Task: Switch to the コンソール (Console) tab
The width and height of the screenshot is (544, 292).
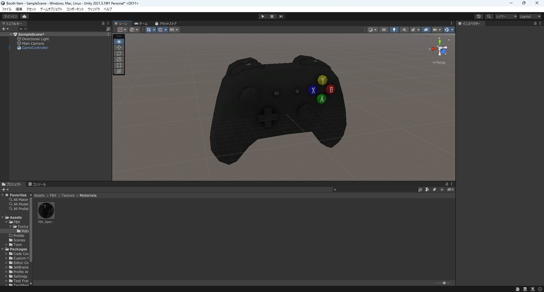Action: (x=37, y=184)
